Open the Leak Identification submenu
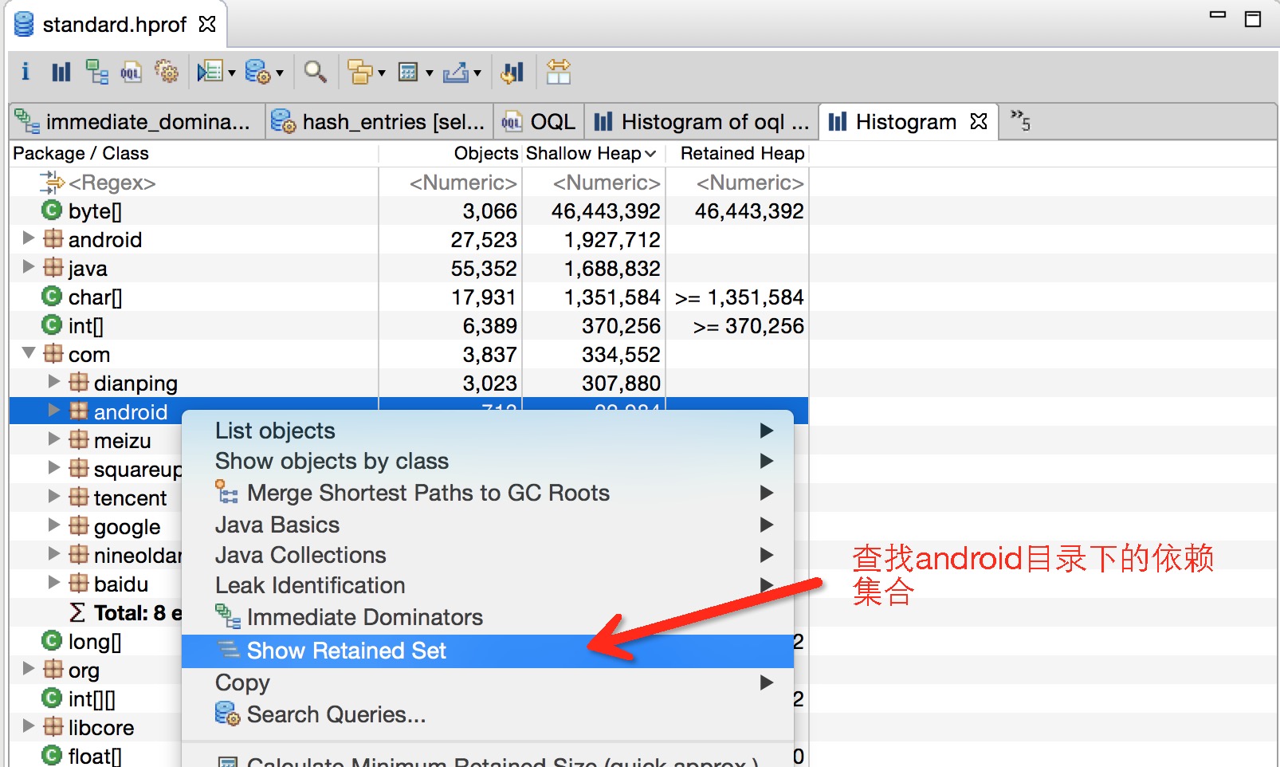 coord(309,585)
